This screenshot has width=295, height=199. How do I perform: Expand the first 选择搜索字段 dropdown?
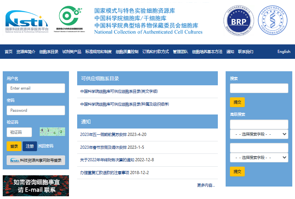click(x=259, y=134)
